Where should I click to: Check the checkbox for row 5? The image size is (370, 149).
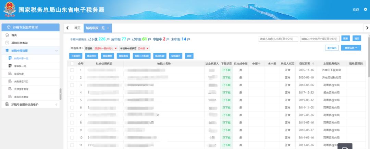click(x=72, y=100)
